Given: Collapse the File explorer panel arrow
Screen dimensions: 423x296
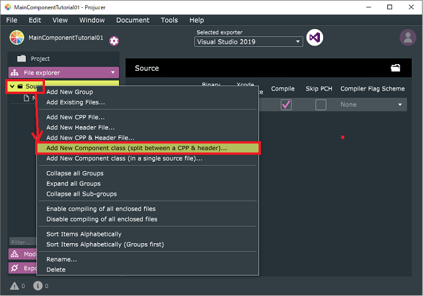Looking at the screenshot, I should [113, 73].
